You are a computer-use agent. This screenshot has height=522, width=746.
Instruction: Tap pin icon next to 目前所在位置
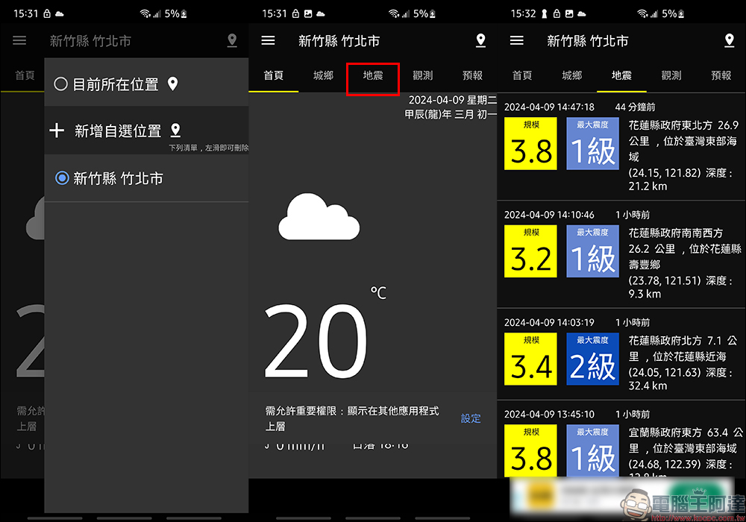[x=173, y=84]
